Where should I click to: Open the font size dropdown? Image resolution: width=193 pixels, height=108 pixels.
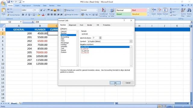click(39, 10)
